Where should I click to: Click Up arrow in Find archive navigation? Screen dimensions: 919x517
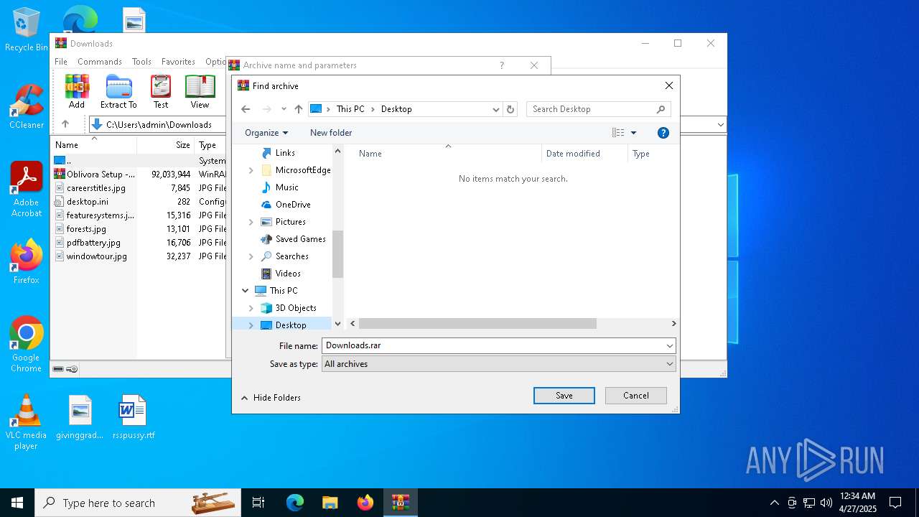299,109
